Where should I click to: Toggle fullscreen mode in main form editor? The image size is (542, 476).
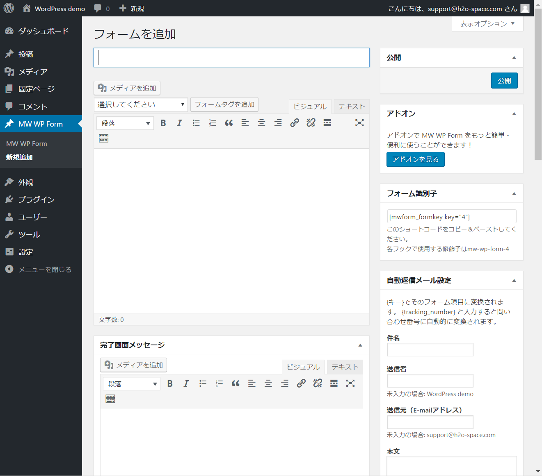click(x=359, y=123)
